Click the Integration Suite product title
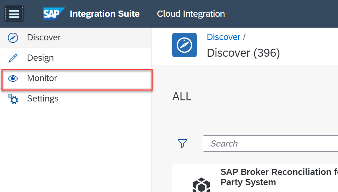 [x=105, y=14]
